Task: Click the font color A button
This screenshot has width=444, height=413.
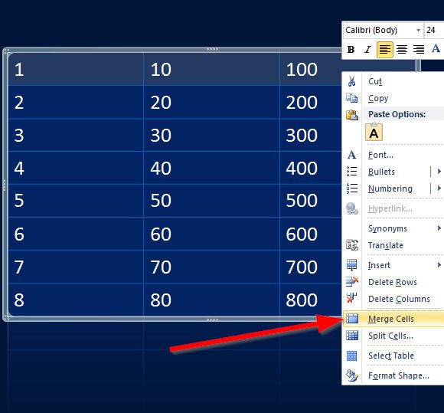Action: [x=436, y=49]
